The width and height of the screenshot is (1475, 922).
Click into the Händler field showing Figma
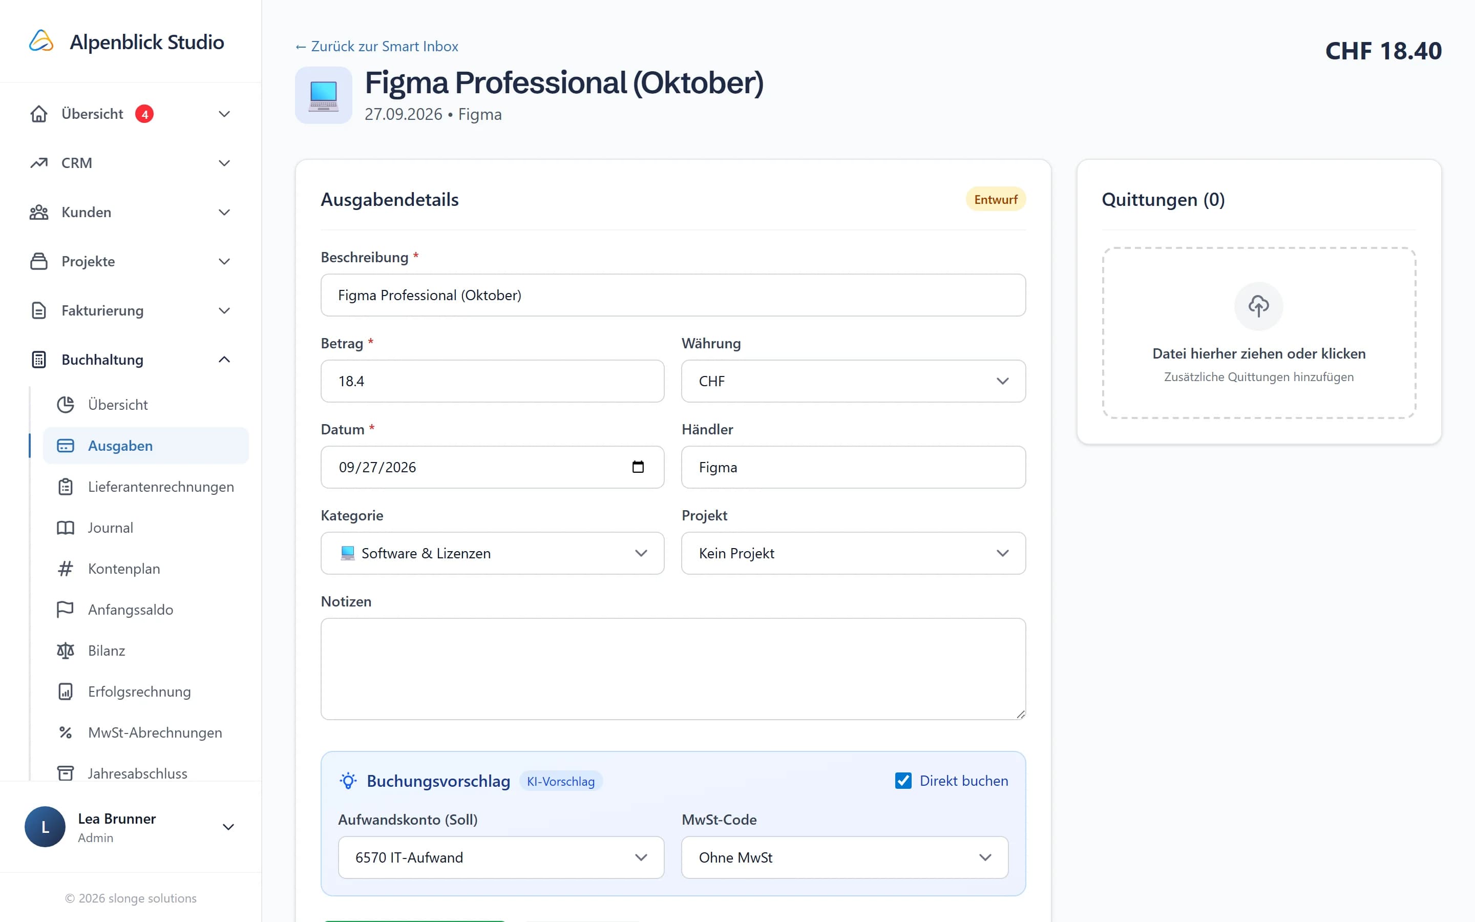tap(853, 467)
